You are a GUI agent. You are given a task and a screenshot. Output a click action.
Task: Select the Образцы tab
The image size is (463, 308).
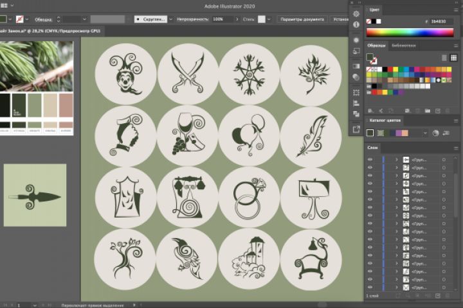tap(376, 46)
